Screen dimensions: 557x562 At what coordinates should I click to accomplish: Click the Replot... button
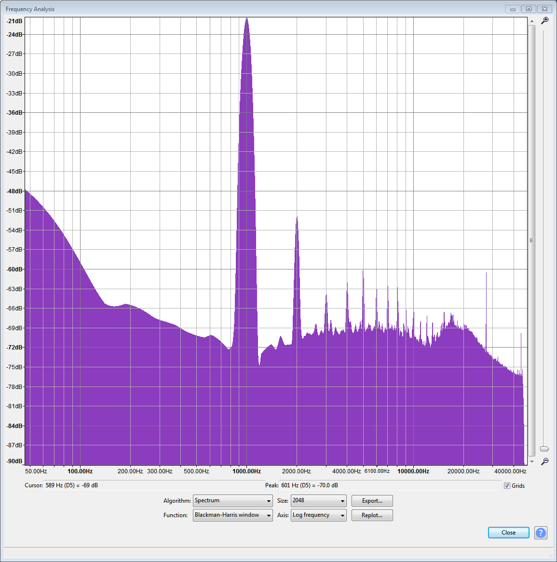372,515
